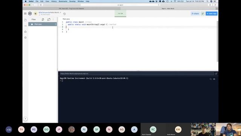Click the editor vertical scrollbar
The width and height of the screenshot is (241, 136).
point(218,41)
